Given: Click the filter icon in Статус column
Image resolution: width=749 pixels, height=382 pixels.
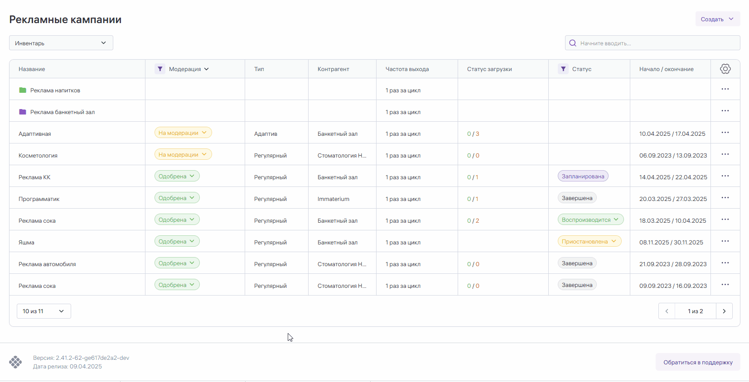Looking at the screenshot, I should click(563, 69).
